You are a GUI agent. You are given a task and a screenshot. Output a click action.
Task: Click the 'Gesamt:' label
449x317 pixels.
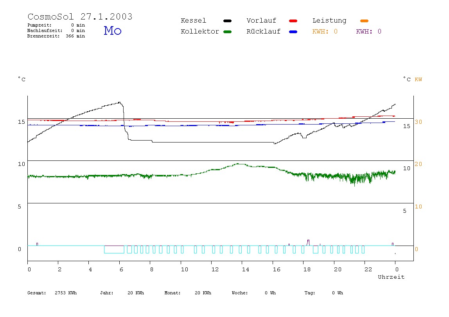coord(37,293)
